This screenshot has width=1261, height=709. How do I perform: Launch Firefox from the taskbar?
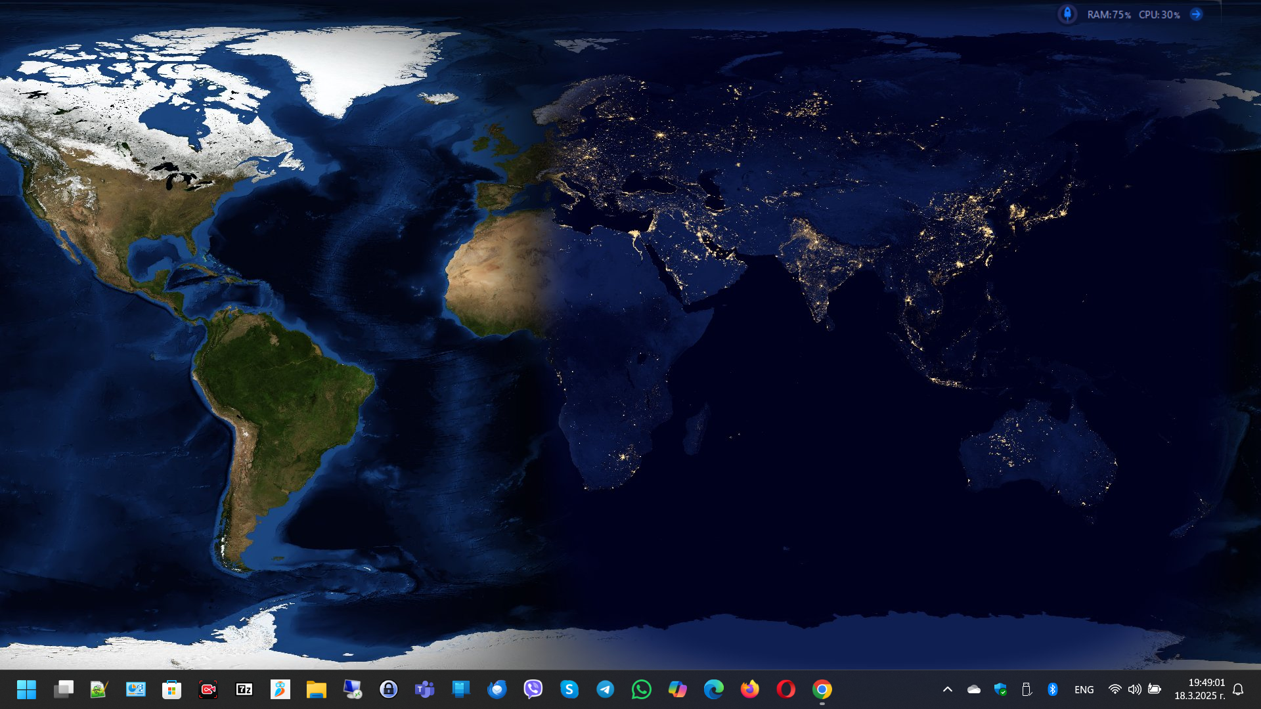point(750,689)
